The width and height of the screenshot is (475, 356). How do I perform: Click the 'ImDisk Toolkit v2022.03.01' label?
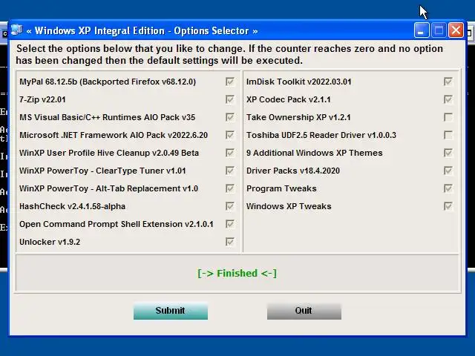pyautogui.click(x=298, y=82)
